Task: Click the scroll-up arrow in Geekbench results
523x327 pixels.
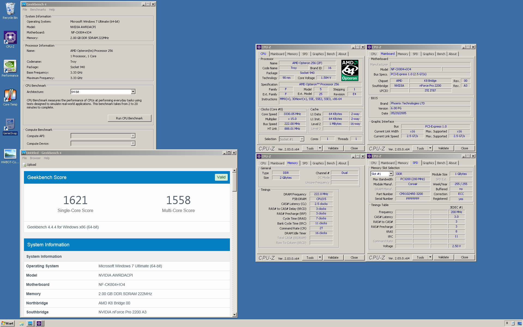Action: (235, 170)
